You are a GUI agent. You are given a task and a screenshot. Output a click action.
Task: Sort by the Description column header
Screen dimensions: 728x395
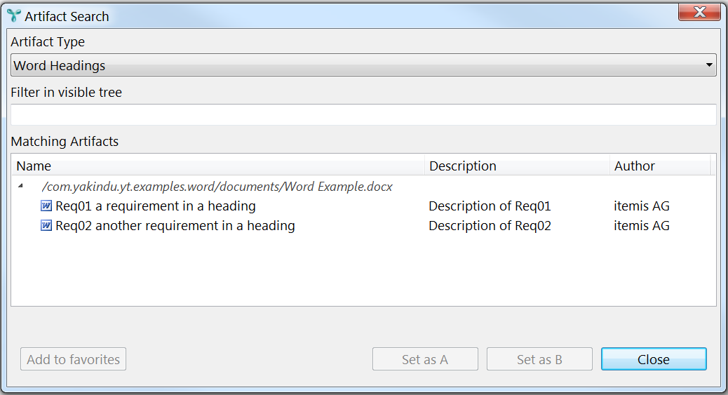pyautogui.click(x=517, y=166)
